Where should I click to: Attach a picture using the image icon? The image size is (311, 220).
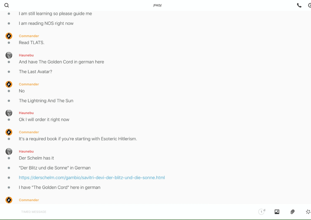[277, 212]
